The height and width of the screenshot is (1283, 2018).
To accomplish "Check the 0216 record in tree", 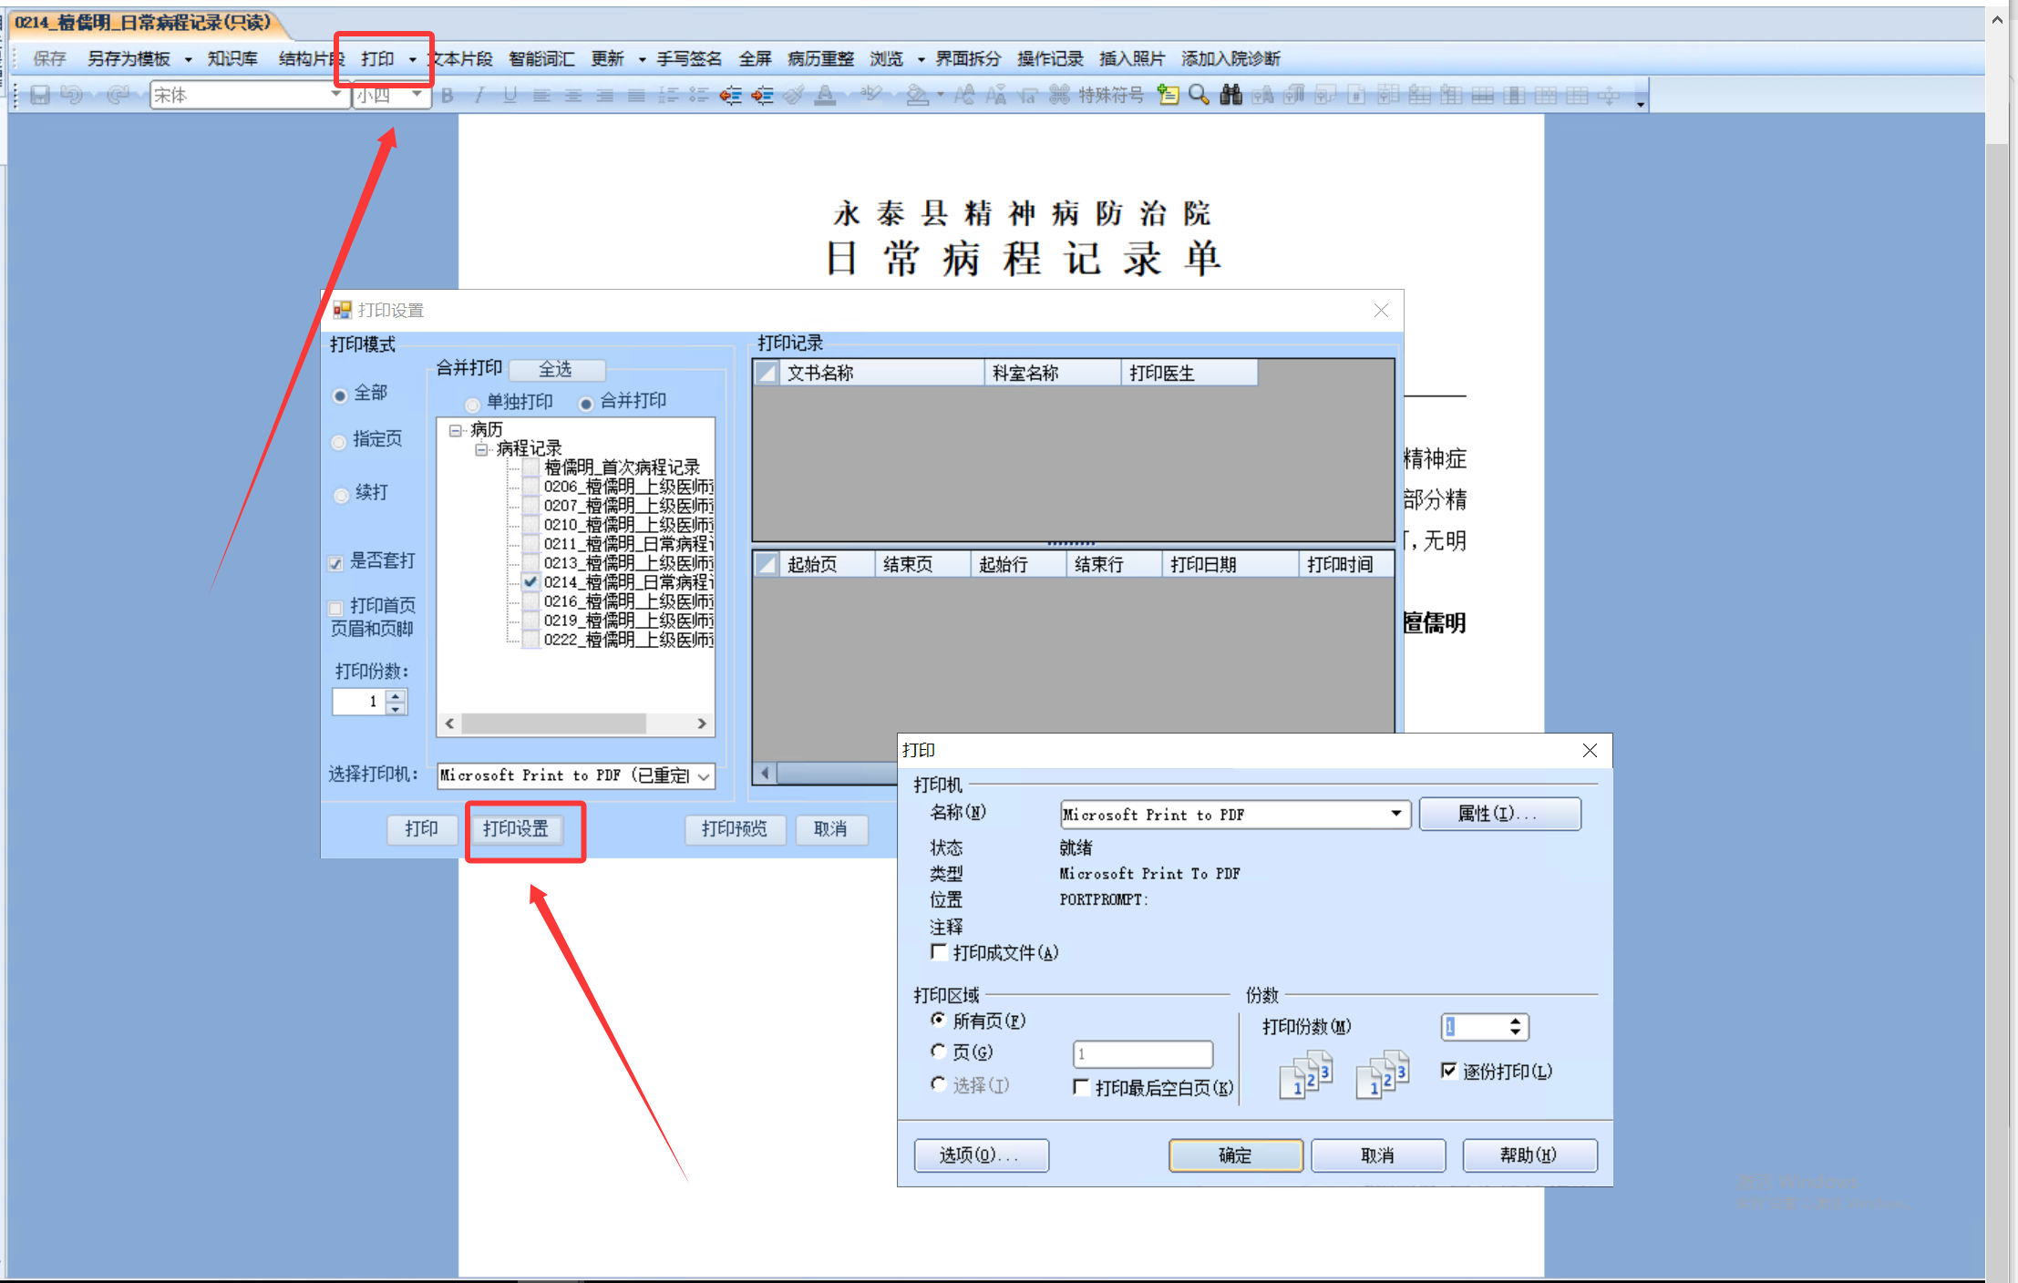I will click(530, 601).
